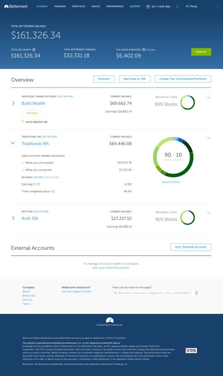Click the auto-deposit on status icon
The height and width of the screenshot is (376, 223).
[x=23, y=121]
